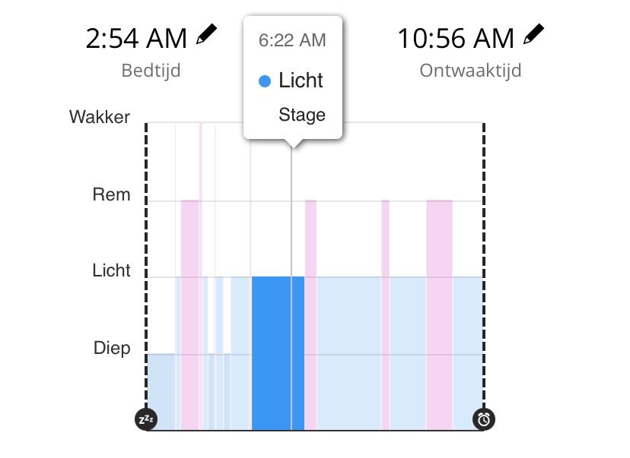Click the Ontwaaktijd label

(x=470, y=71)
